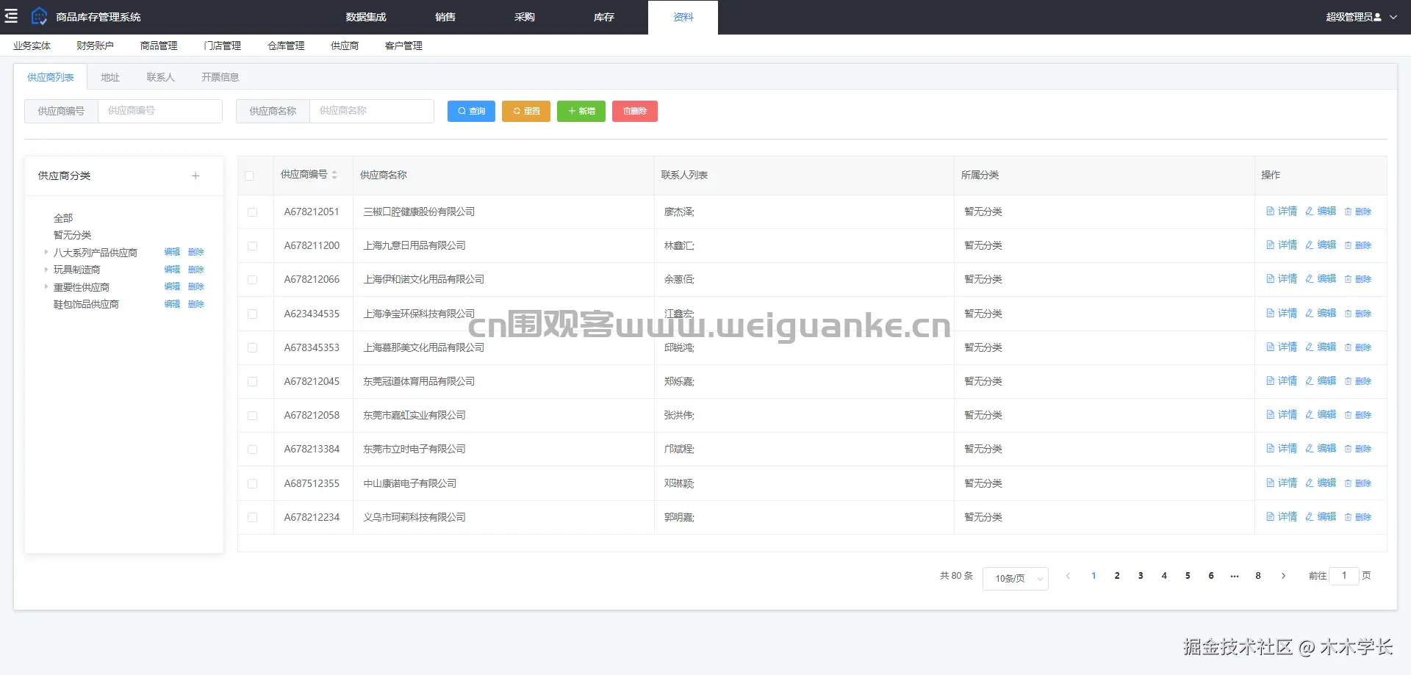Click the plus icon to add supplier category
1411x675 pixels.
tap(195, 176)
